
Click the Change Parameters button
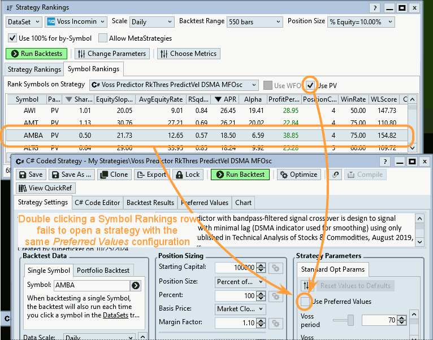112,54
